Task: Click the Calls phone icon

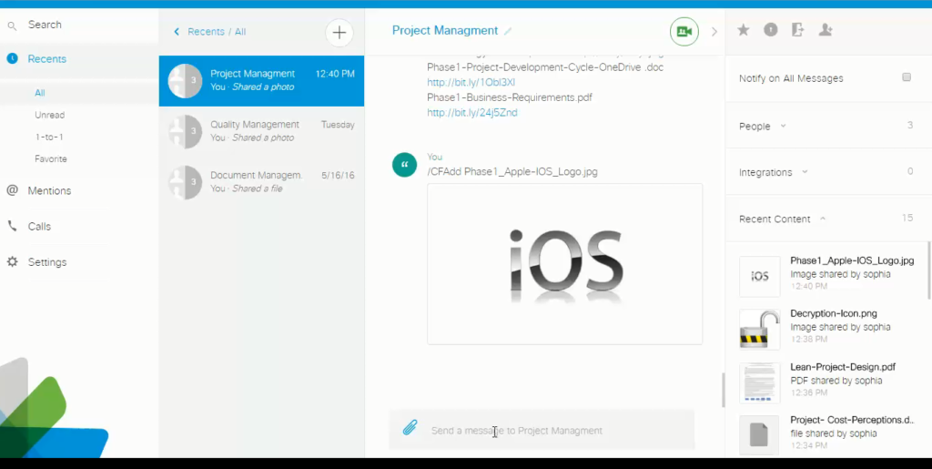Action: coord(12,226)
